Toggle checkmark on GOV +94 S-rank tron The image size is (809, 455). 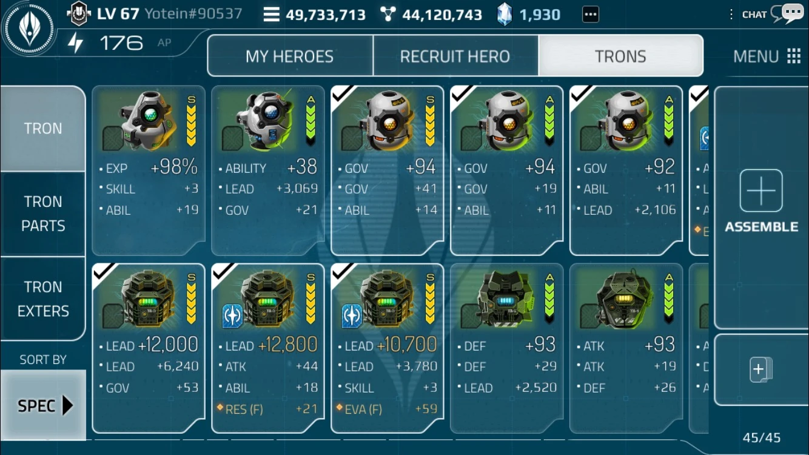pyautogui.click(x=343, y=94)
